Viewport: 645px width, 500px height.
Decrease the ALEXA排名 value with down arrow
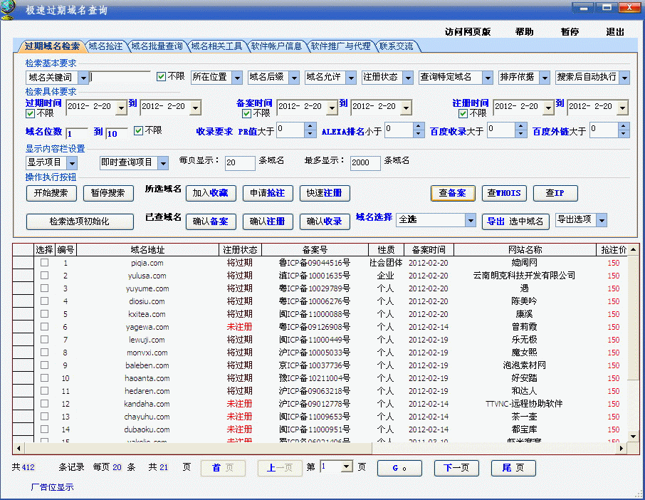[419, 134]
